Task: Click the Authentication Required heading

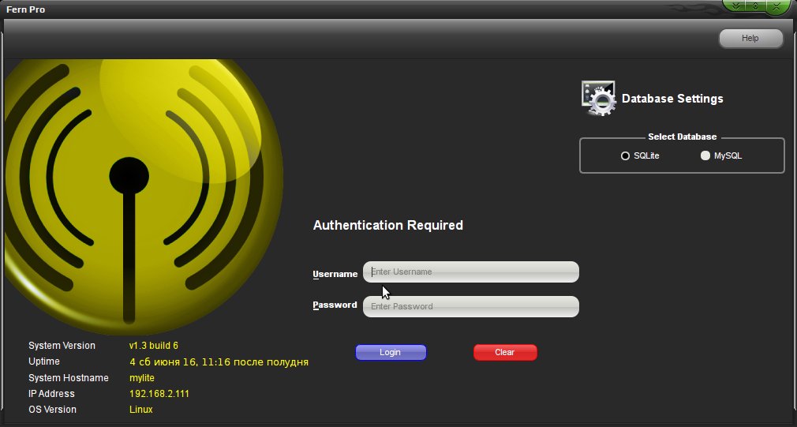Action: coord(387,225)
